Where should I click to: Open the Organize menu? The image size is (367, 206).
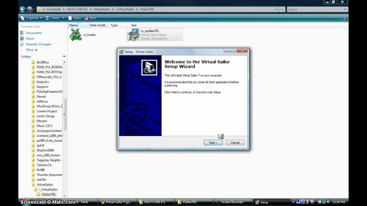(32, 18)
